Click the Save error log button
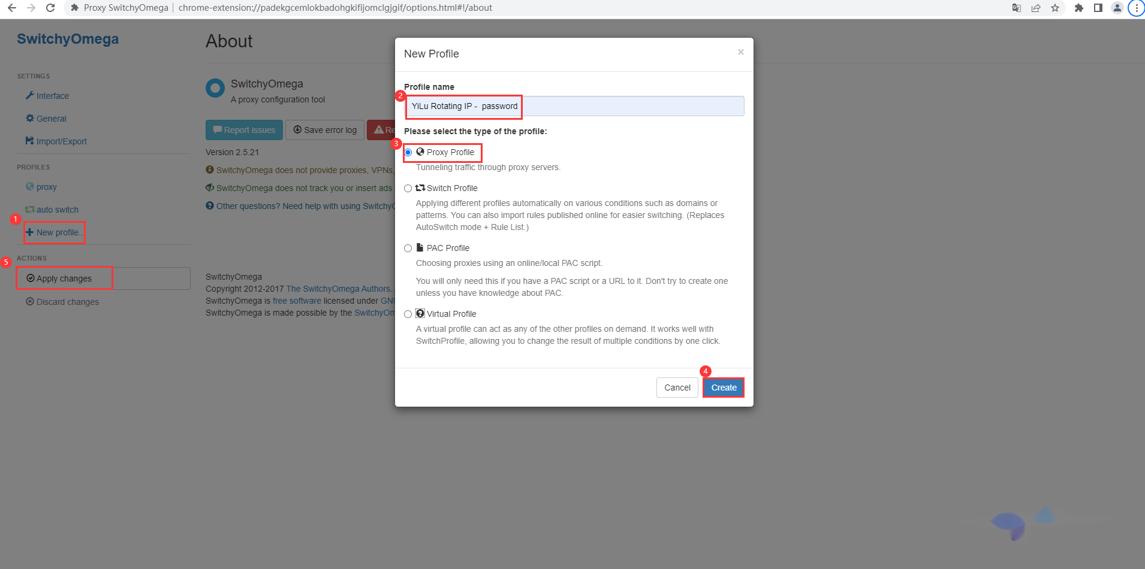The image size is (1145, 569). pos(325,130)
